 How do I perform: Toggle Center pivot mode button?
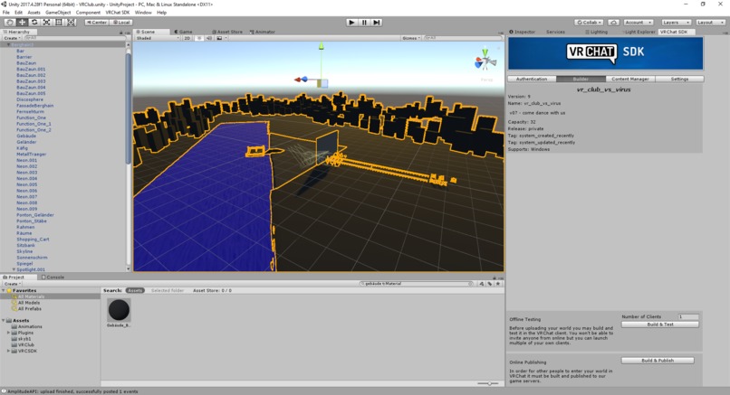(96, 23)
